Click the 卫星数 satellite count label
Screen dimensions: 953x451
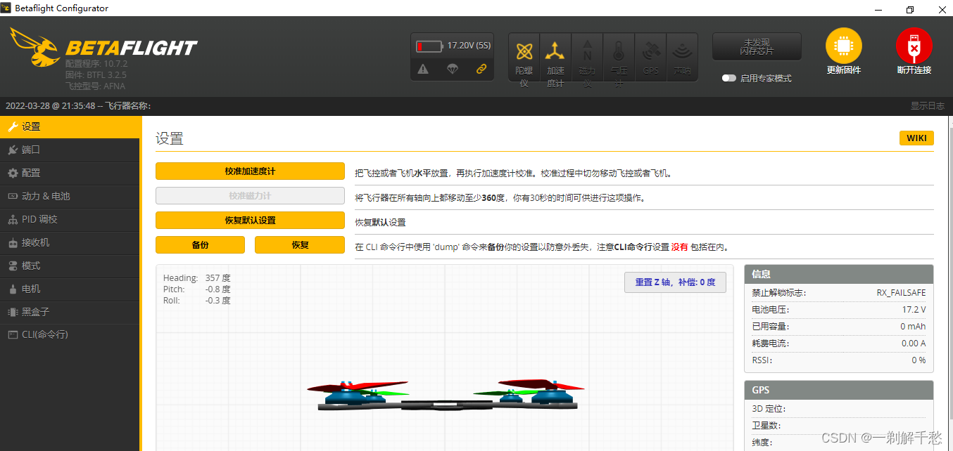[766, 426]
